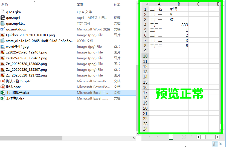
Task: Sort files by 名称 column header
Action: pyautogui.click(x=5, y=5)
